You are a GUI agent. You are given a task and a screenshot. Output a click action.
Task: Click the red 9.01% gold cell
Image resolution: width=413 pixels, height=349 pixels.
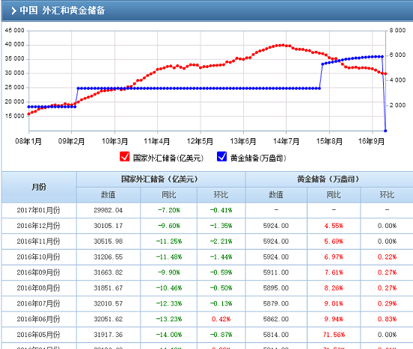click(334, 303)
